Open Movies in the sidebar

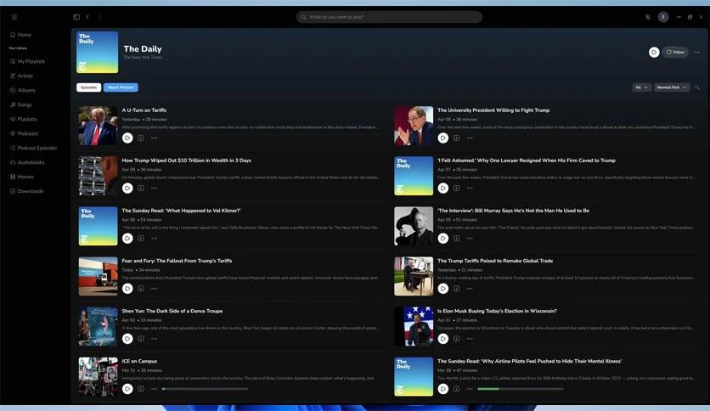coord(22,177)
